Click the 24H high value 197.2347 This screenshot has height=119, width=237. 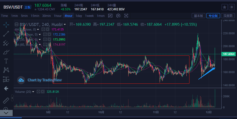pyautogui.click(x=81, y=9)
